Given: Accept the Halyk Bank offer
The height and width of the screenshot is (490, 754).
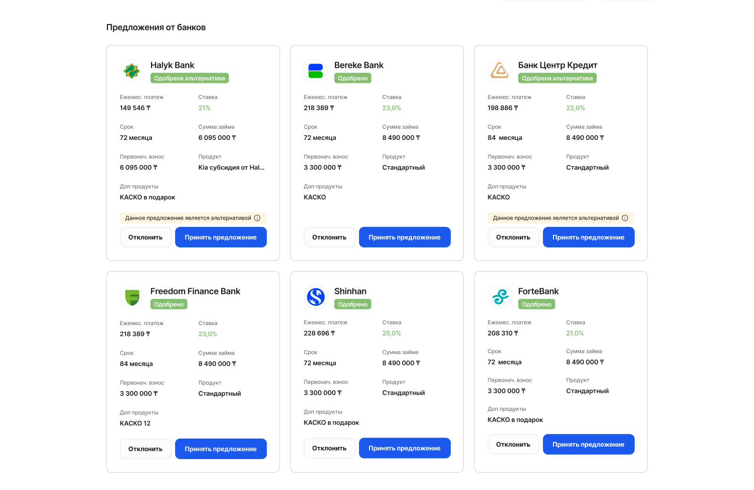Looking at the screenshot, I should pyautogui.click(x=220, y=237).
